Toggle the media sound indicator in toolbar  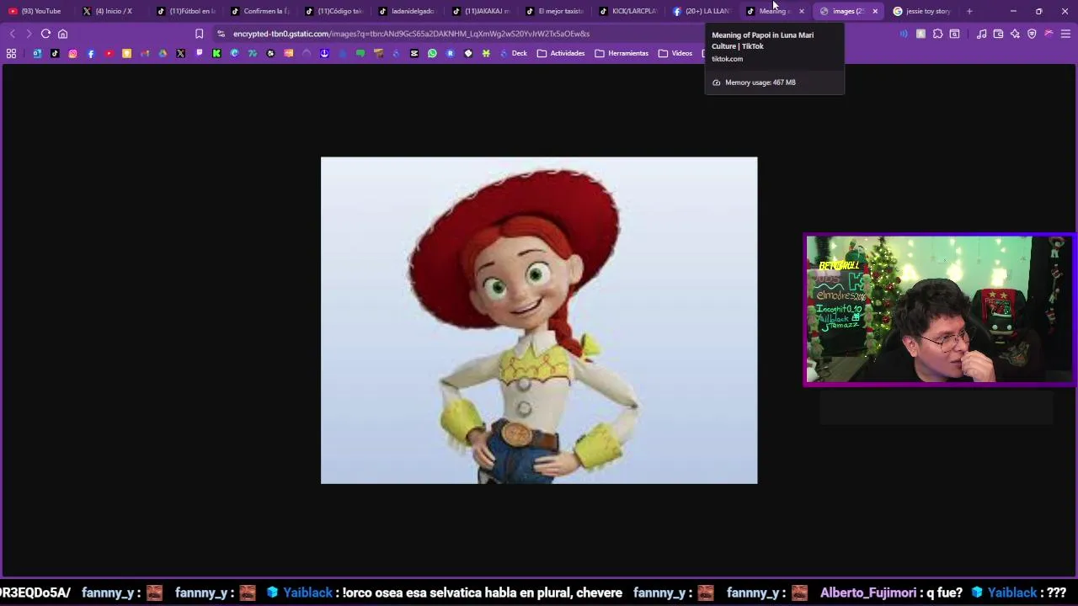tap(904, 34)
